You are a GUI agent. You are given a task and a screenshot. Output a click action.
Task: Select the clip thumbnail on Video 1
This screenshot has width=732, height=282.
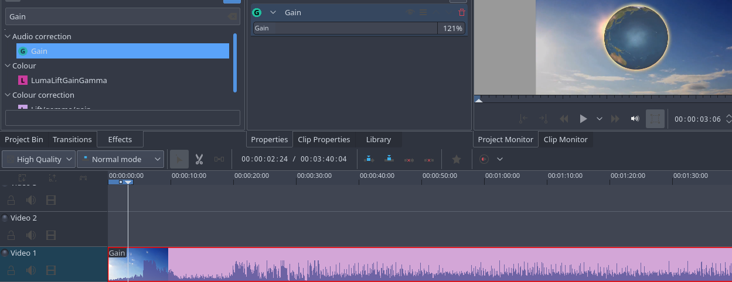click(138, 264)
